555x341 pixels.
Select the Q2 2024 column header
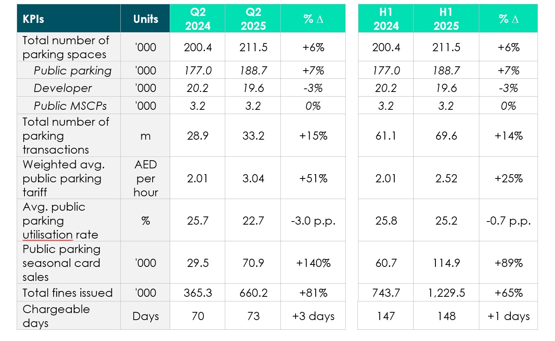198,19
